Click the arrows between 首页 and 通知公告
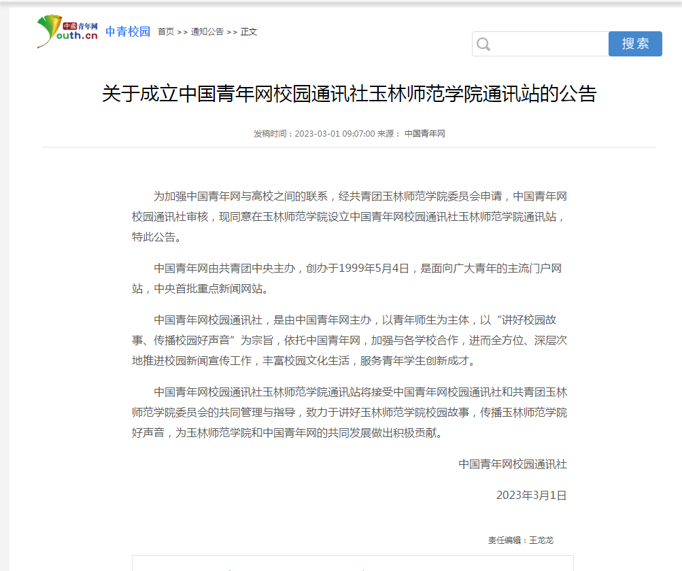The height and width of the screenshot is (571, 682). click(182, 32)
